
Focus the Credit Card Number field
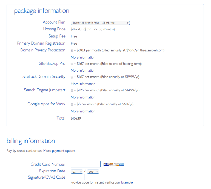(x=85, y=164)
